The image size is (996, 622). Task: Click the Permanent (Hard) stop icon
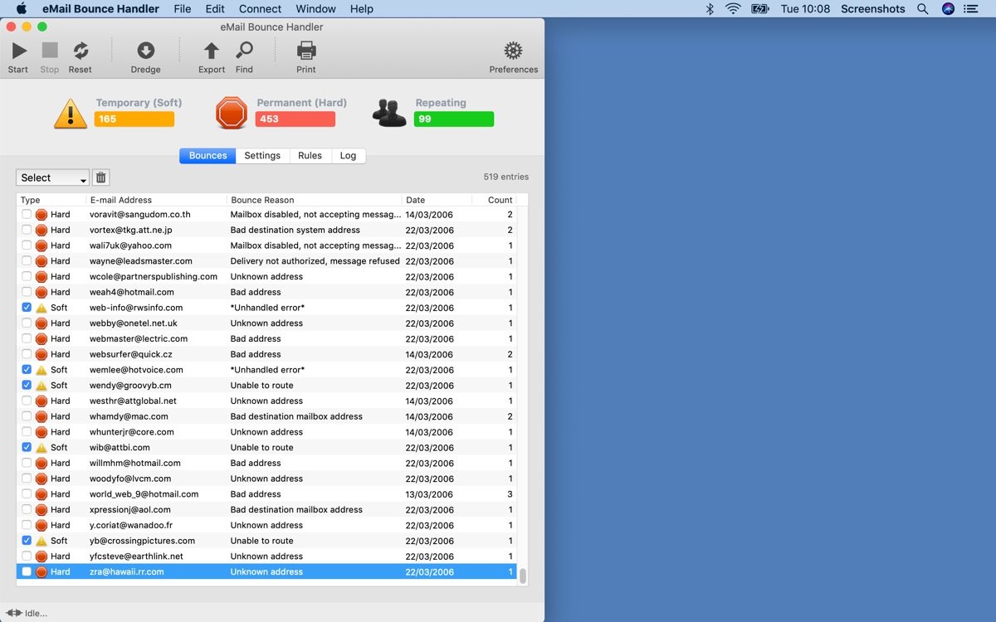tap(230, 112)
